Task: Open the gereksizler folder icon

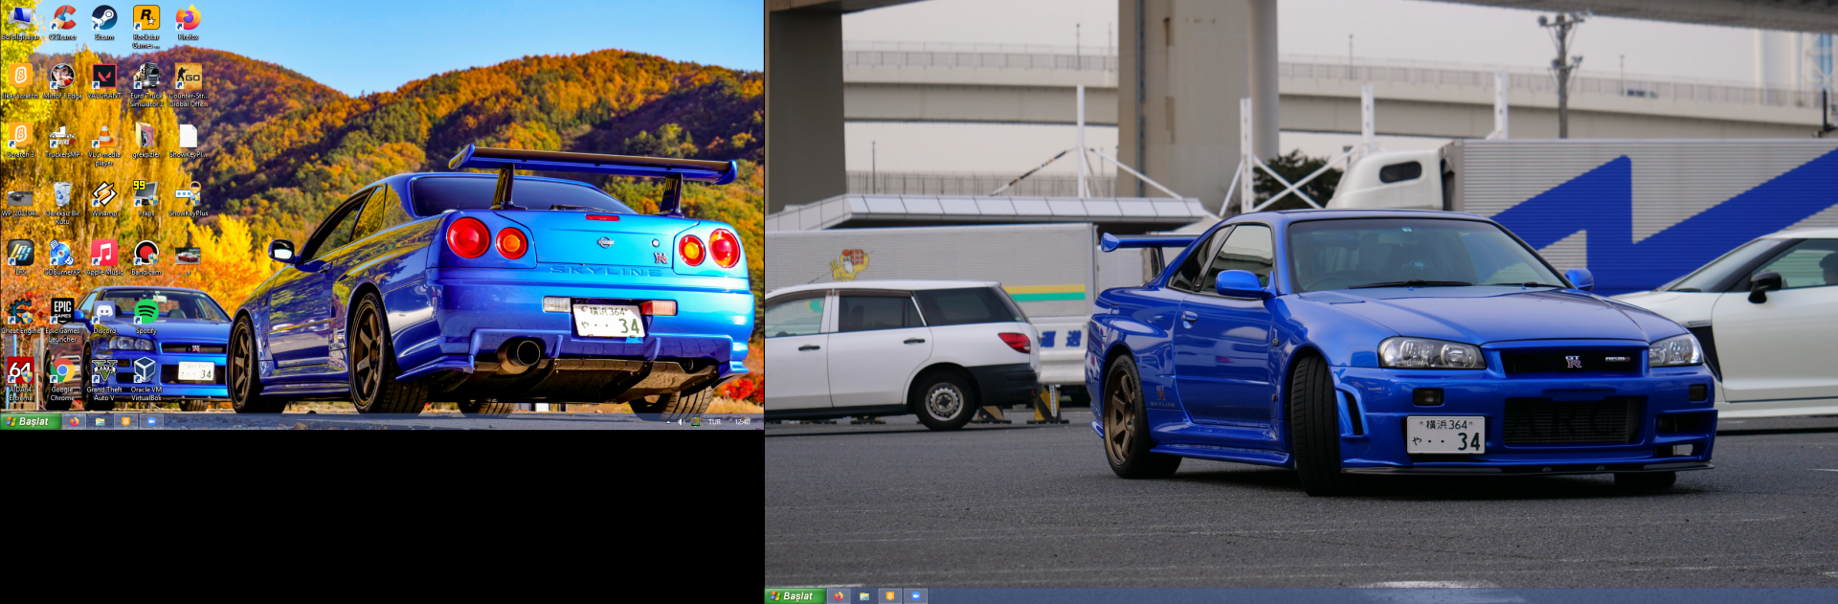Action: click(146, 140)
